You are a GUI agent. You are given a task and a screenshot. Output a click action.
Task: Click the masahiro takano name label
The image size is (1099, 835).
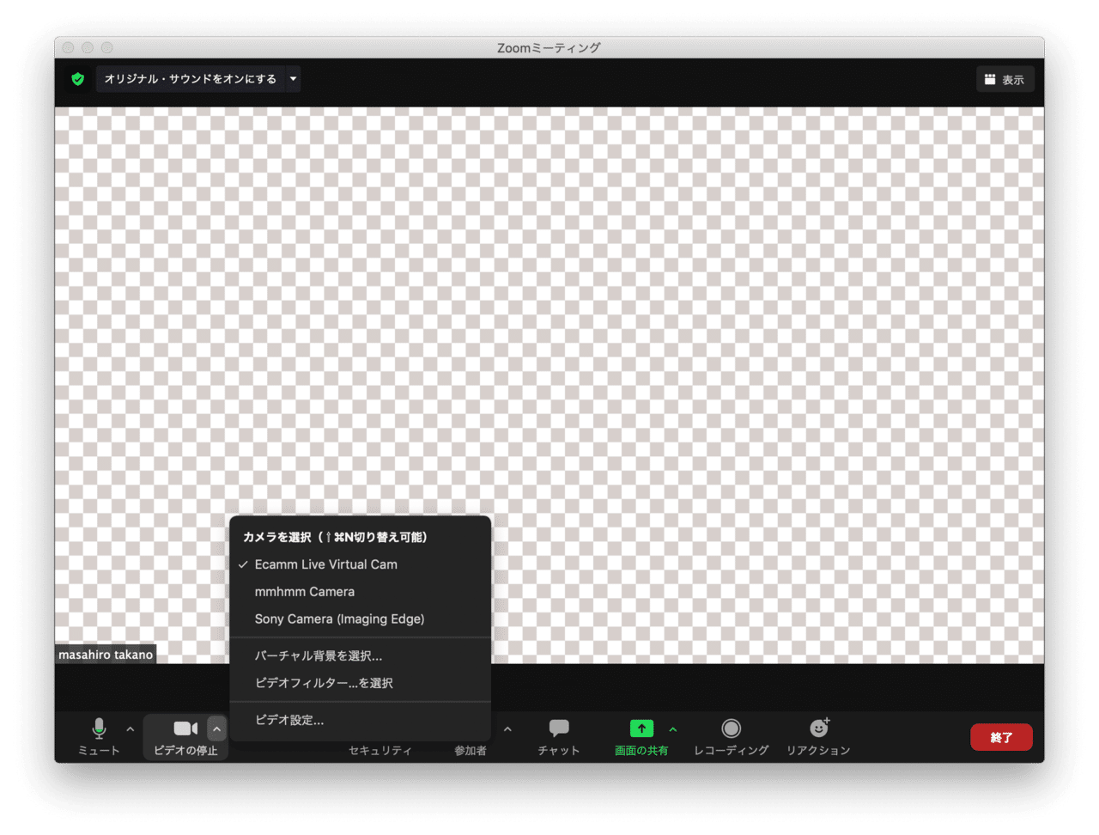point(106,655)
